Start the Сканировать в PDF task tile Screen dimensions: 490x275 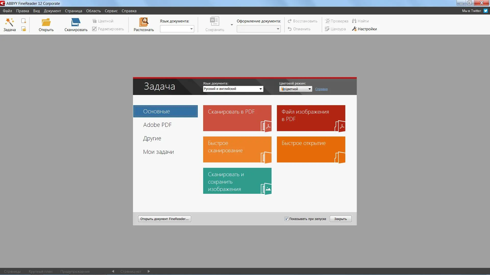tap(237, 118)
